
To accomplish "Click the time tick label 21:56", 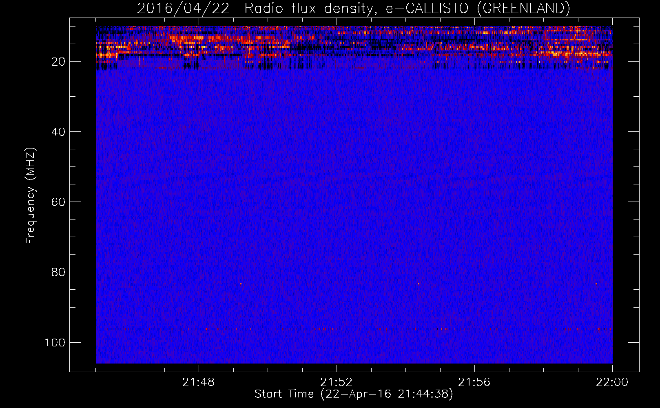I will point(474,382).
